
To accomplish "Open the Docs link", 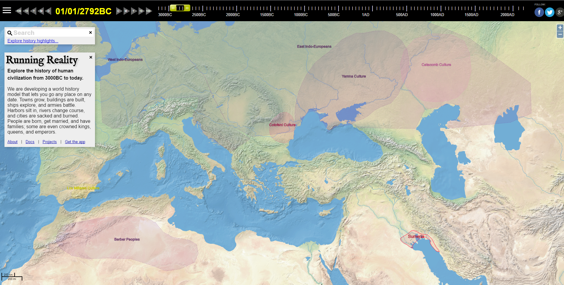I will click(x=30, y=142).
